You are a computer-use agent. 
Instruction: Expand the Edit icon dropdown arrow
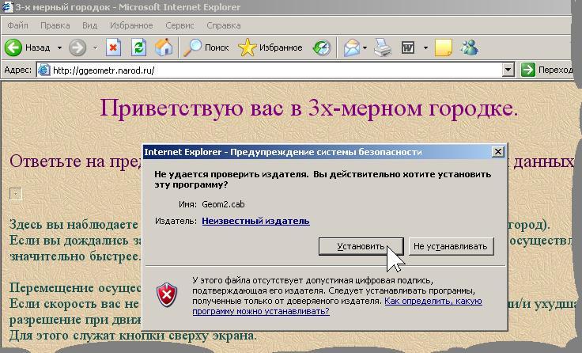[425, 47]
